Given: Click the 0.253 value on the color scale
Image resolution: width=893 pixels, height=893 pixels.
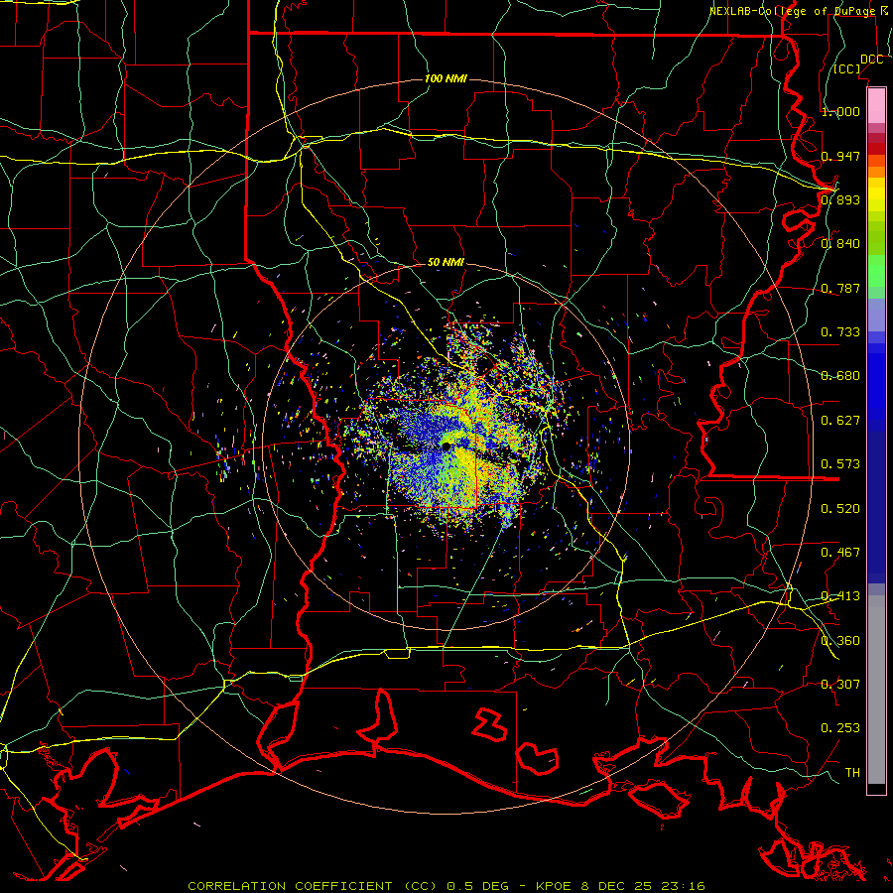Looking at the screenshot, I should (840, 728).
